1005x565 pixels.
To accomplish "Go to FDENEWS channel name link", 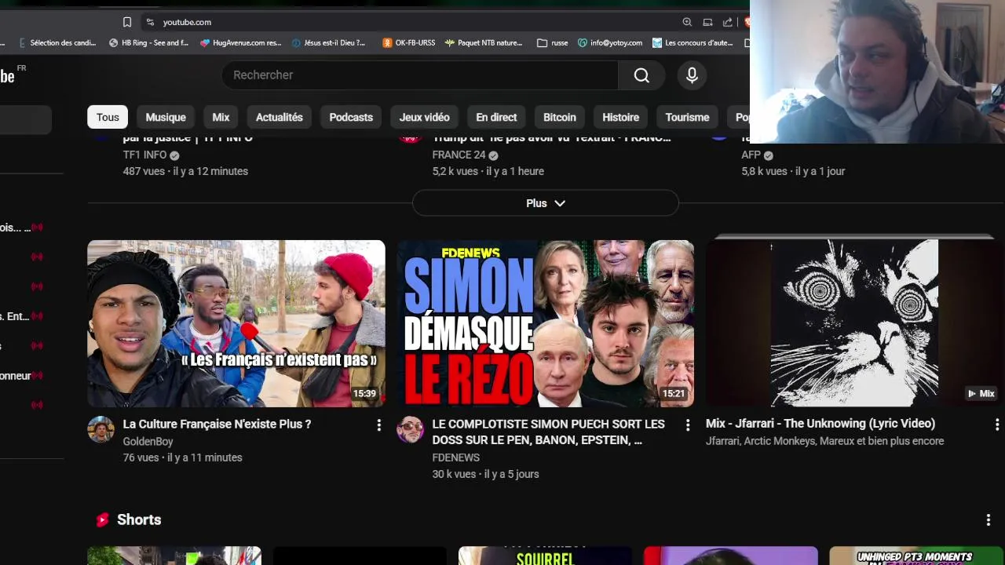I will coord(455,457).
